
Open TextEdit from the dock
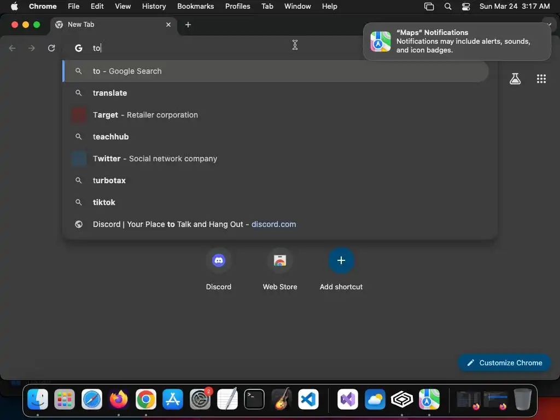click(x=227, y=399)
